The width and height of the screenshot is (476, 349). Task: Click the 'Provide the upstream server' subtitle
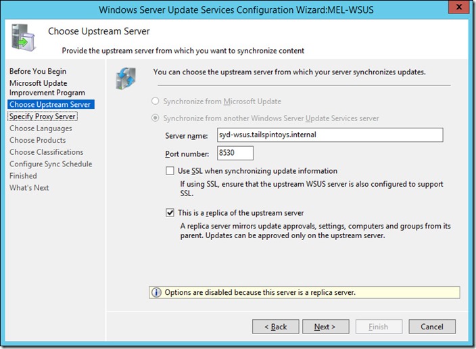pyautogui.click(x=183, y=51)
